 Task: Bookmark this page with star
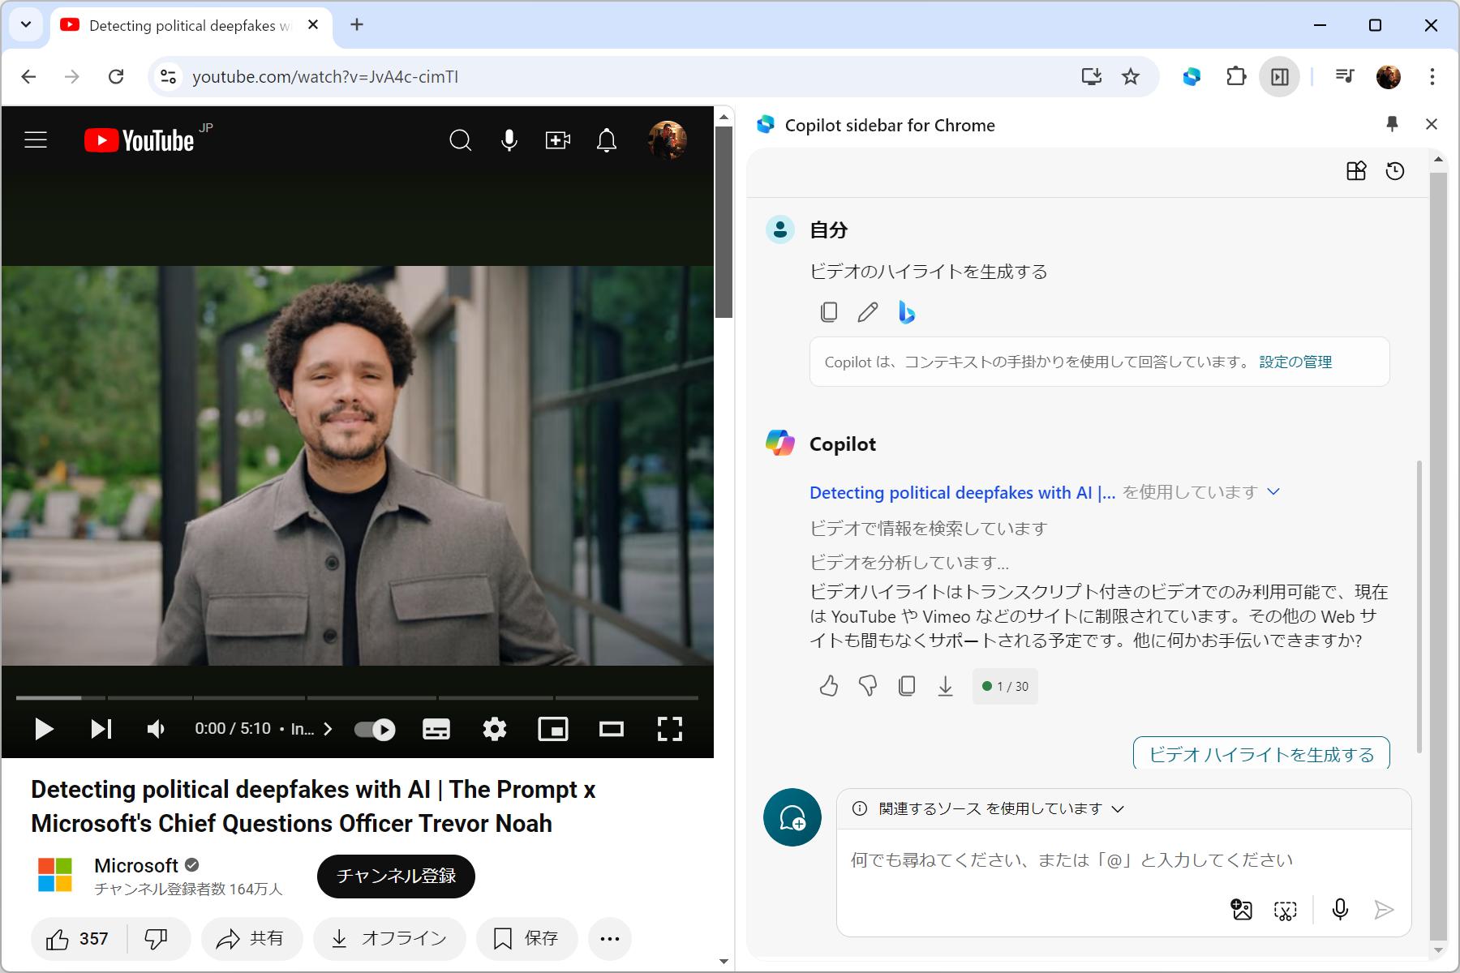1131,76
